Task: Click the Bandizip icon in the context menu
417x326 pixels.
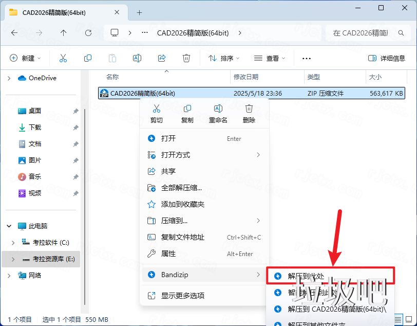Action: [151, 274]
